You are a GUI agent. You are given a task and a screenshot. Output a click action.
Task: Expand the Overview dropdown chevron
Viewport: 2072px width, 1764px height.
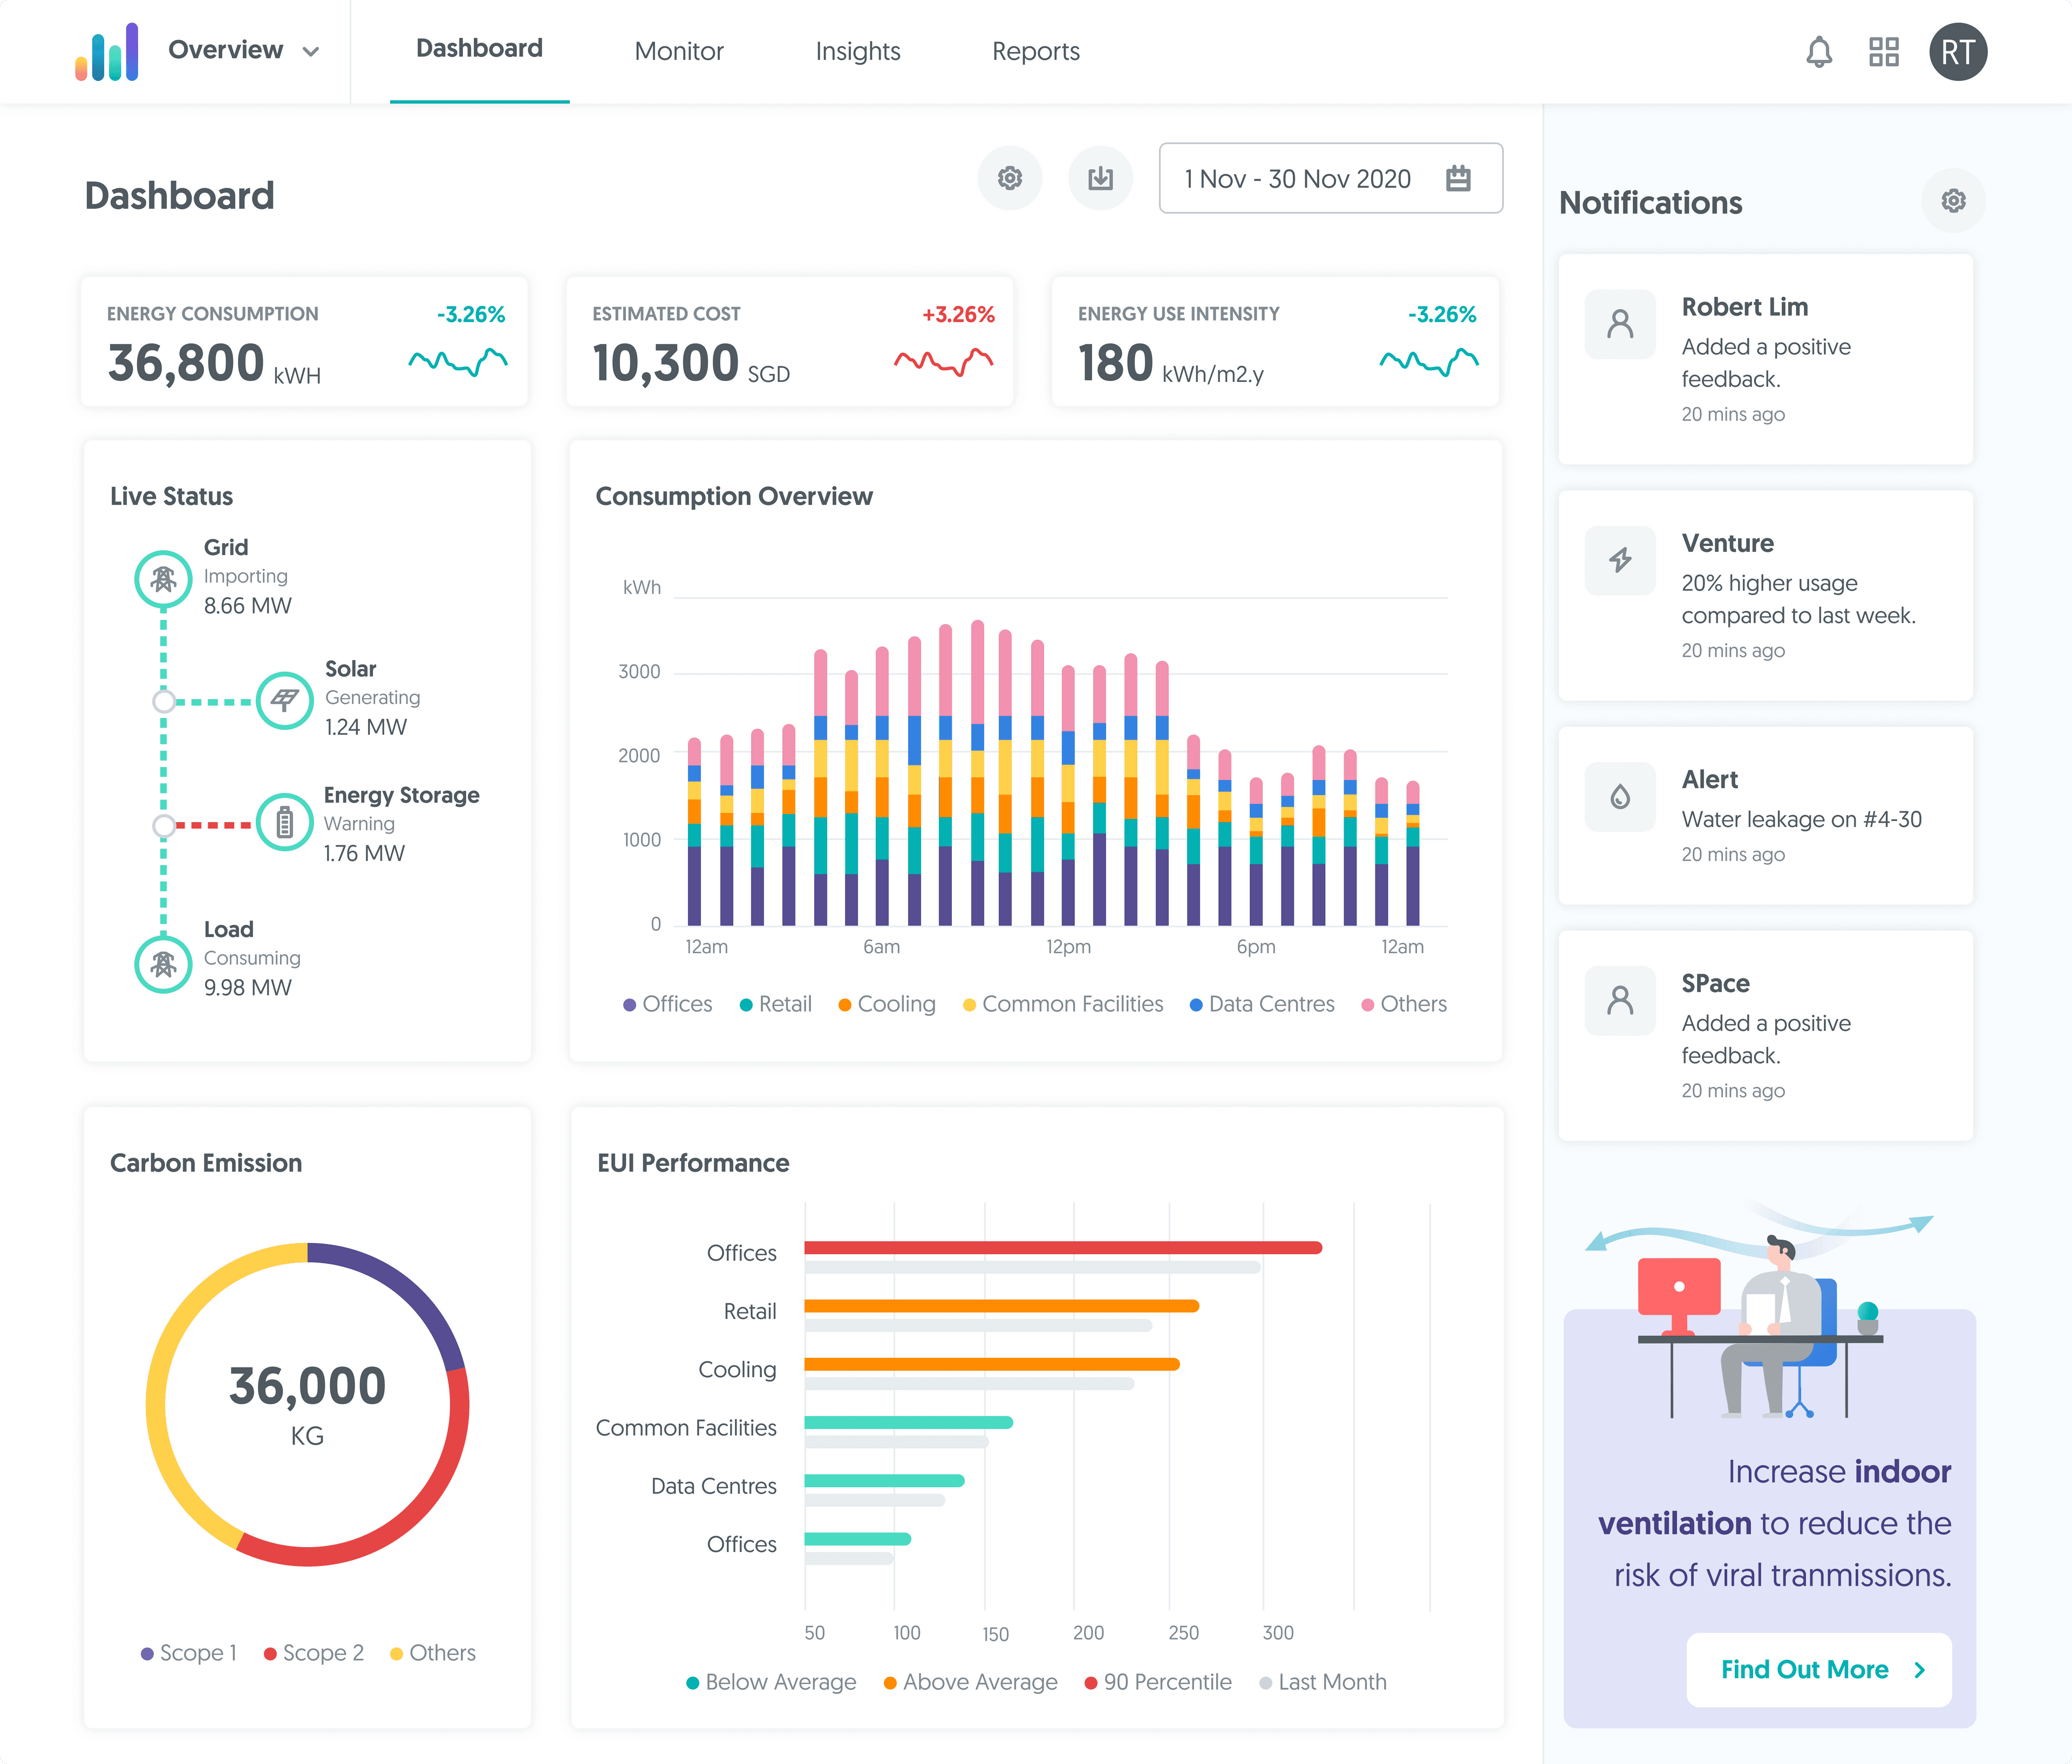311,52
